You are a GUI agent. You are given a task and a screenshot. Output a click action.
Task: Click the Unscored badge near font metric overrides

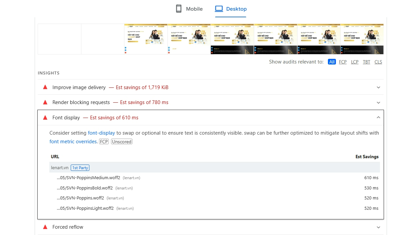(x=121, y=141)
